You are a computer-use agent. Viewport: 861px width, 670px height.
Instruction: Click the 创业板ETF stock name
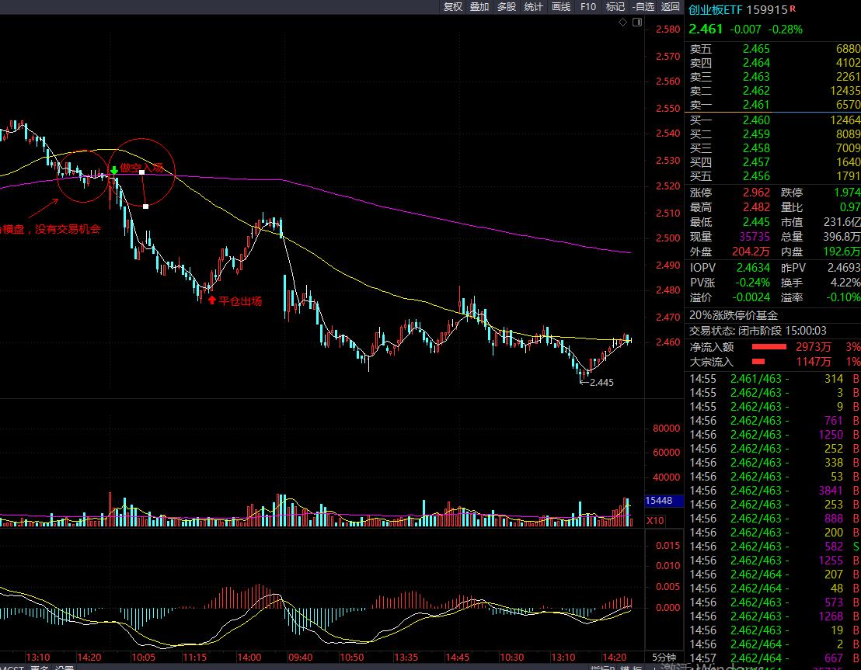pos(715,10)
